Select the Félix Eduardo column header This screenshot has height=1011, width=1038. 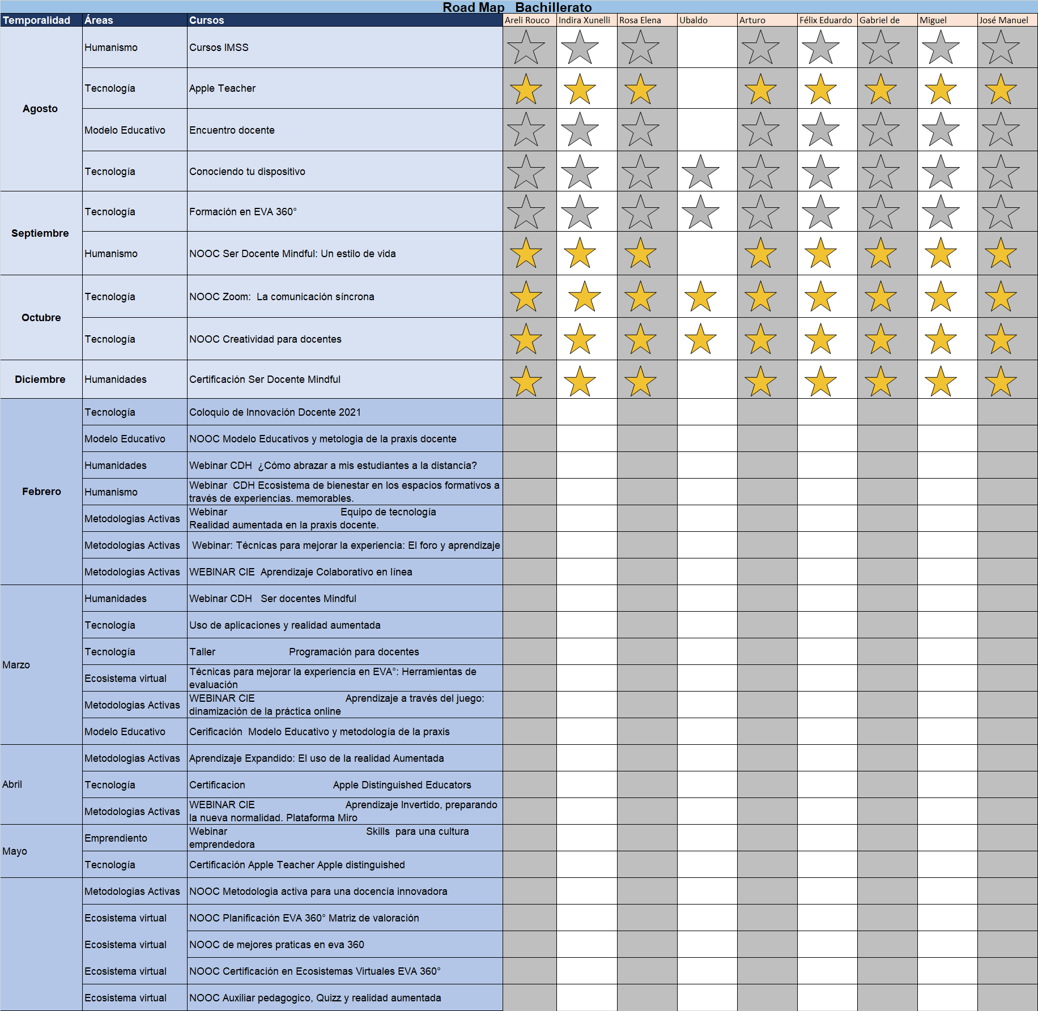[827, 20]
